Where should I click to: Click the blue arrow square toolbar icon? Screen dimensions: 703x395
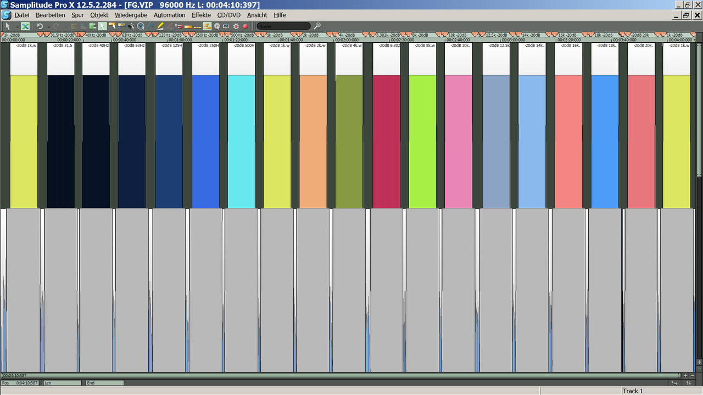(x=226, y=26)
